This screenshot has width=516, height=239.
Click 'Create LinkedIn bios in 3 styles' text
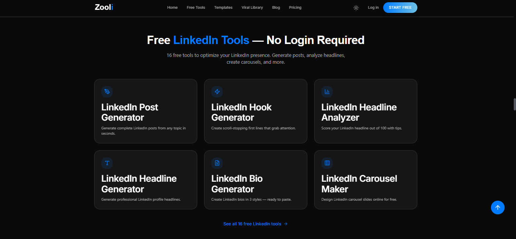[251, 200]
